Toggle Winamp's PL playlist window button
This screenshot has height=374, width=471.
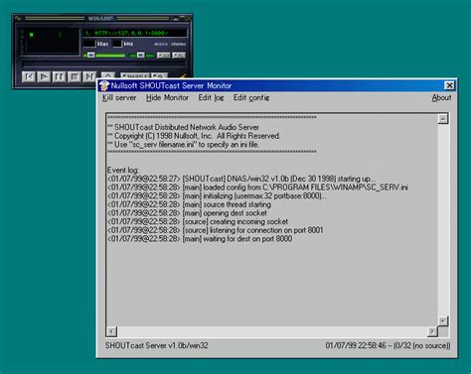click(179, 56)
